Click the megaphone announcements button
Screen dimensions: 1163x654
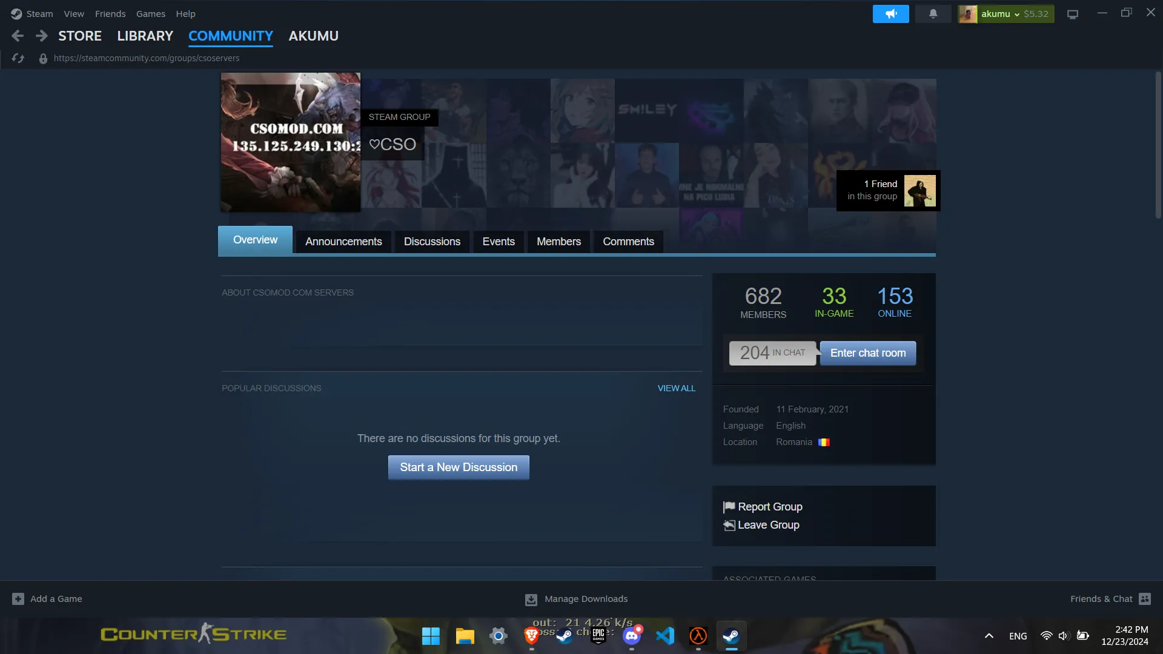(890, 14)
